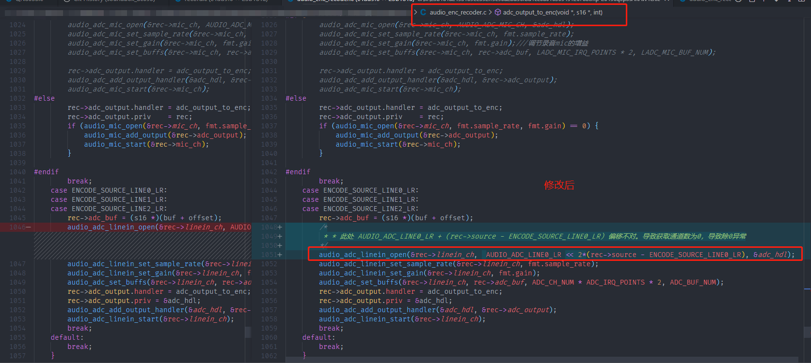Click added line 1051 plus marker
The width and height of the screenshot is (811, 363).
pos(280,255)
